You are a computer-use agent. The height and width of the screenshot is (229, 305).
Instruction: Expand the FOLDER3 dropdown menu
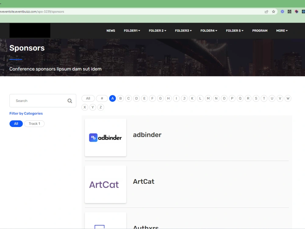pyautogui.click(x=183, y=31)
